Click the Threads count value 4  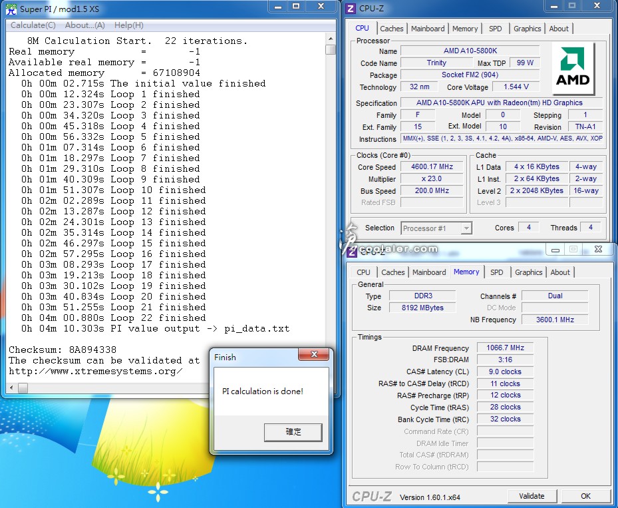[x=591, y=228]
